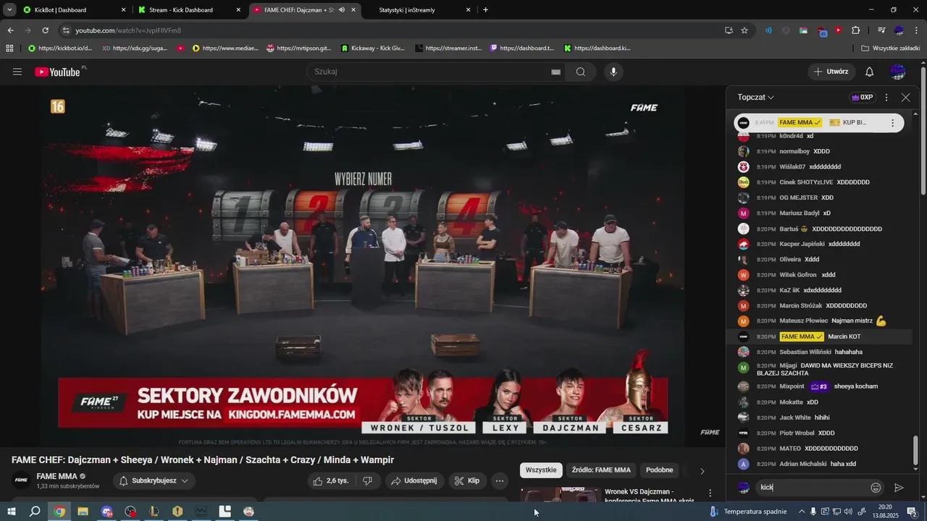Open Chrome three-dot menu
The height and width of the screenshot is (521, 927).
click(x=917, y=30)
